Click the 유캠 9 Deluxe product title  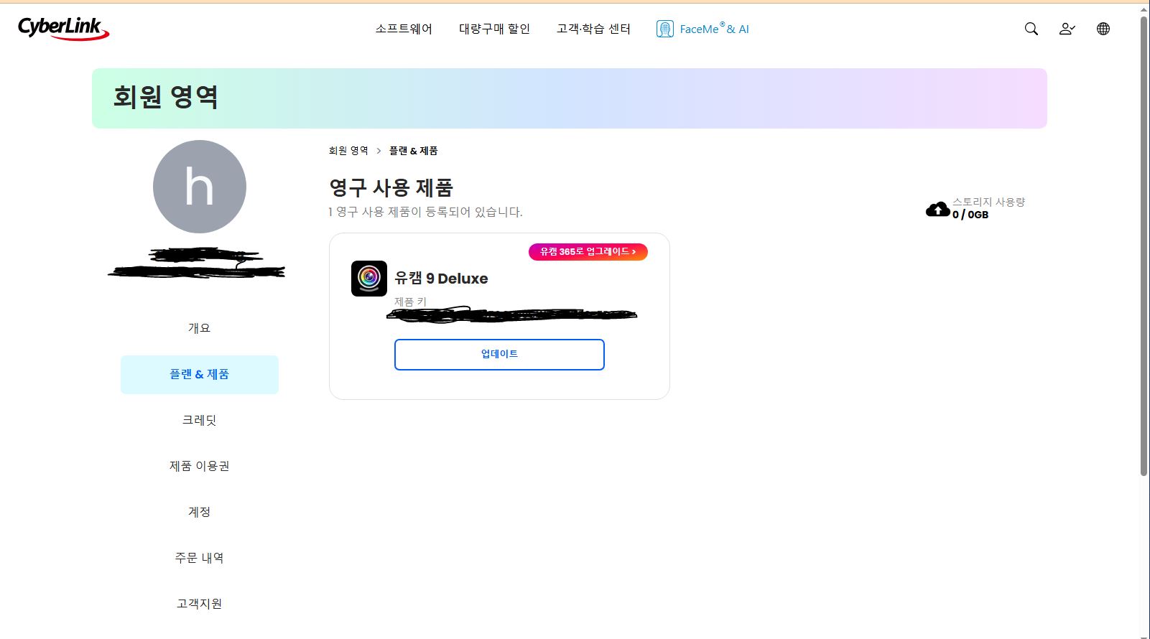pyautogui.click(x=441, y=279)
